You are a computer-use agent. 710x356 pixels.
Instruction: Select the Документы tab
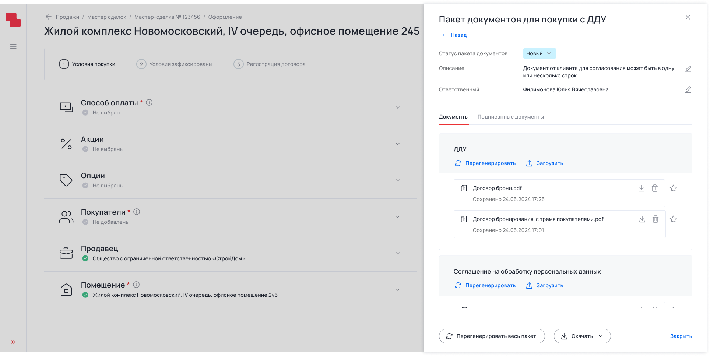(453, 117)
